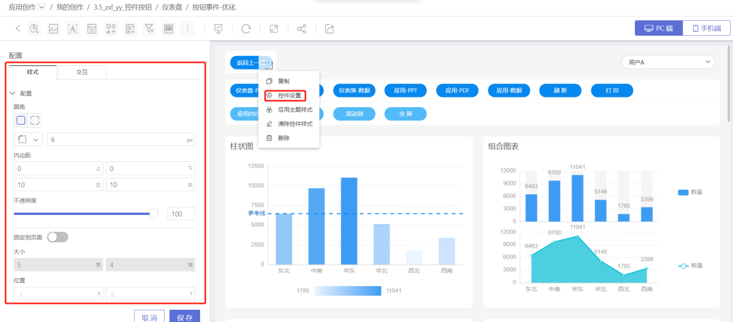Click the 取消 button

click(x=149, y=317)
